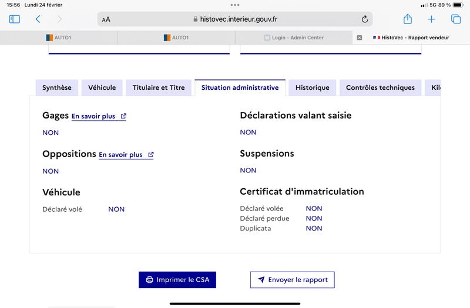The width and height of the screenshot is (470, 308).
Task: Open the Historique tab
Action: click(x=313, y=88)
